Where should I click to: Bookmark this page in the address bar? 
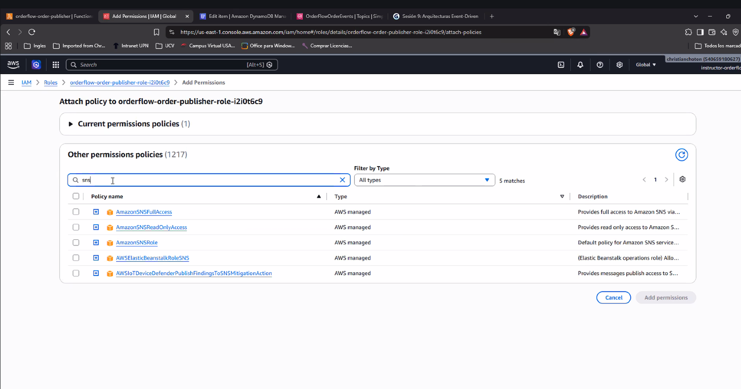[x=157, y=32]
